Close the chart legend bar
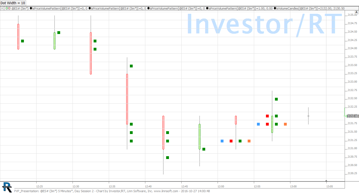The image size is (359, 193). tap(3, 8)
